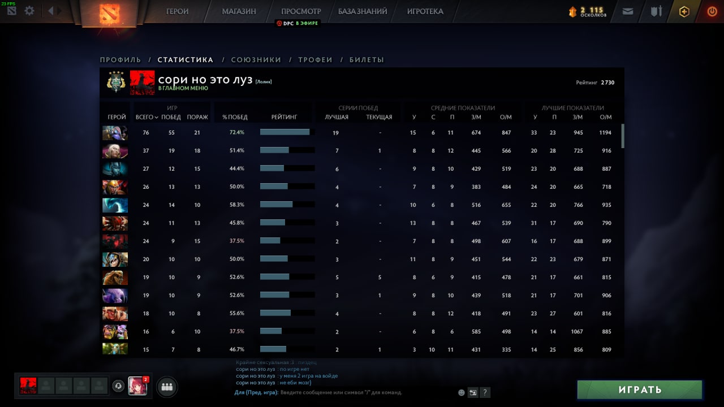Screen dimensions: 724x407
Task: Click hero portrait in the 16-games row
Action: click(x=115, y=332)
